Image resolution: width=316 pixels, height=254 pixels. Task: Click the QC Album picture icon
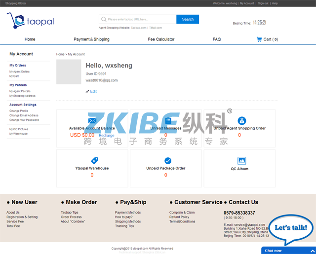241,161
